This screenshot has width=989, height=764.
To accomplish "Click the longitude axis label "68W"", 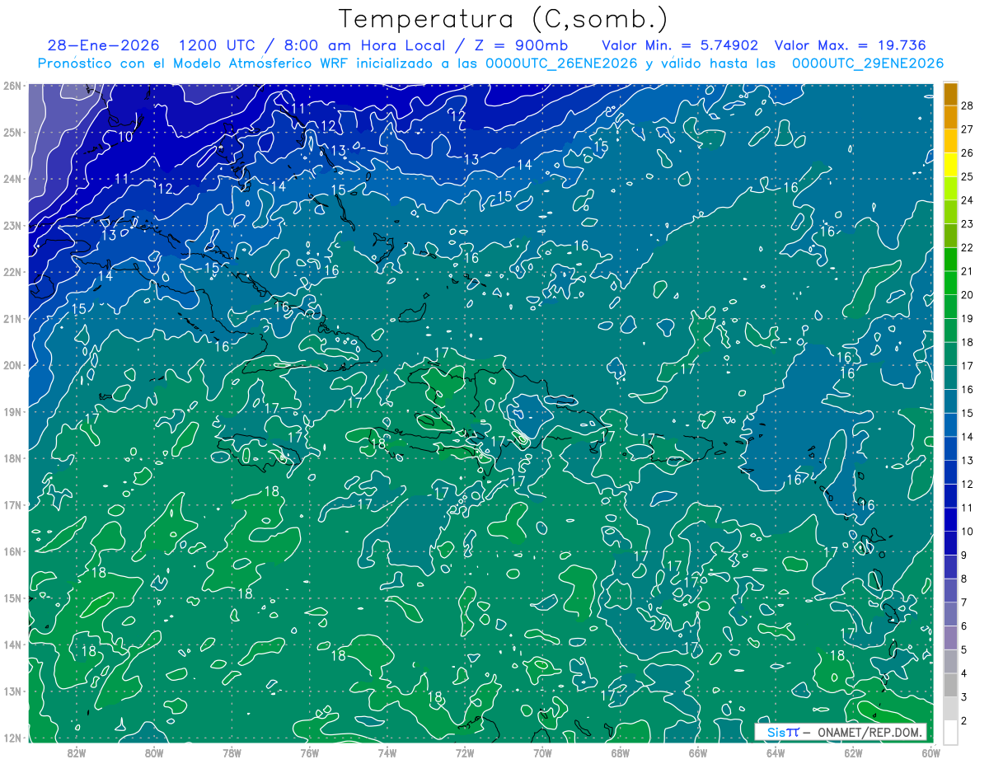I will 620,752.
